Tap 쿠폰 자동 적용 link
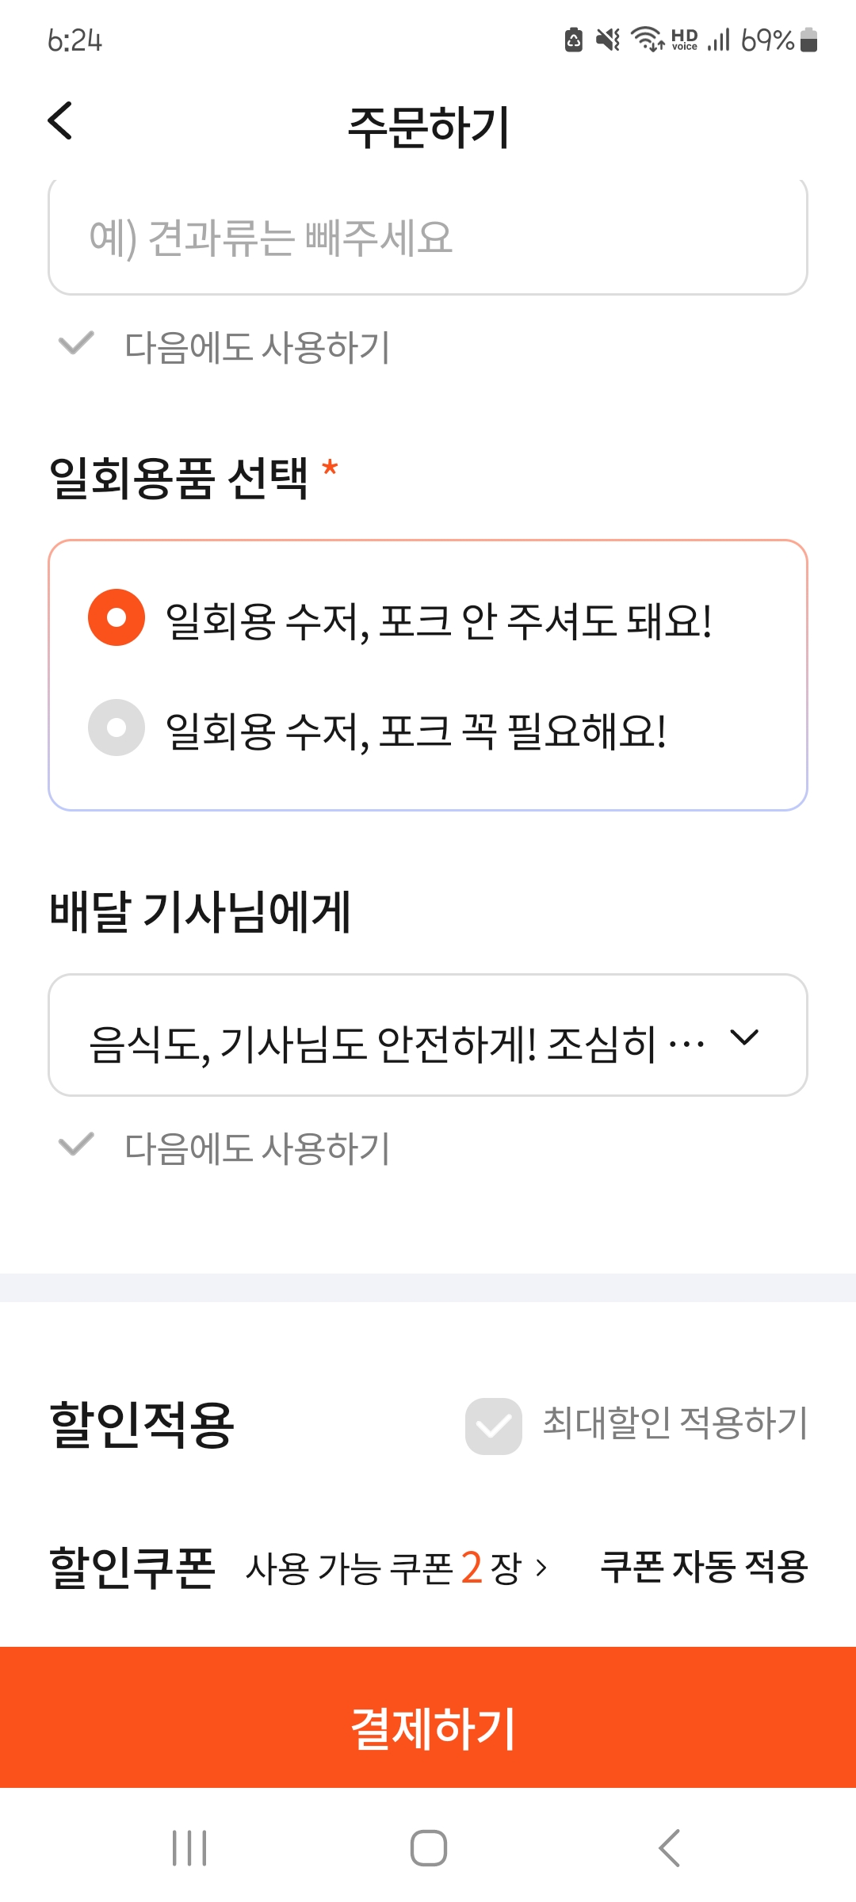 (x=704, y=1567)
